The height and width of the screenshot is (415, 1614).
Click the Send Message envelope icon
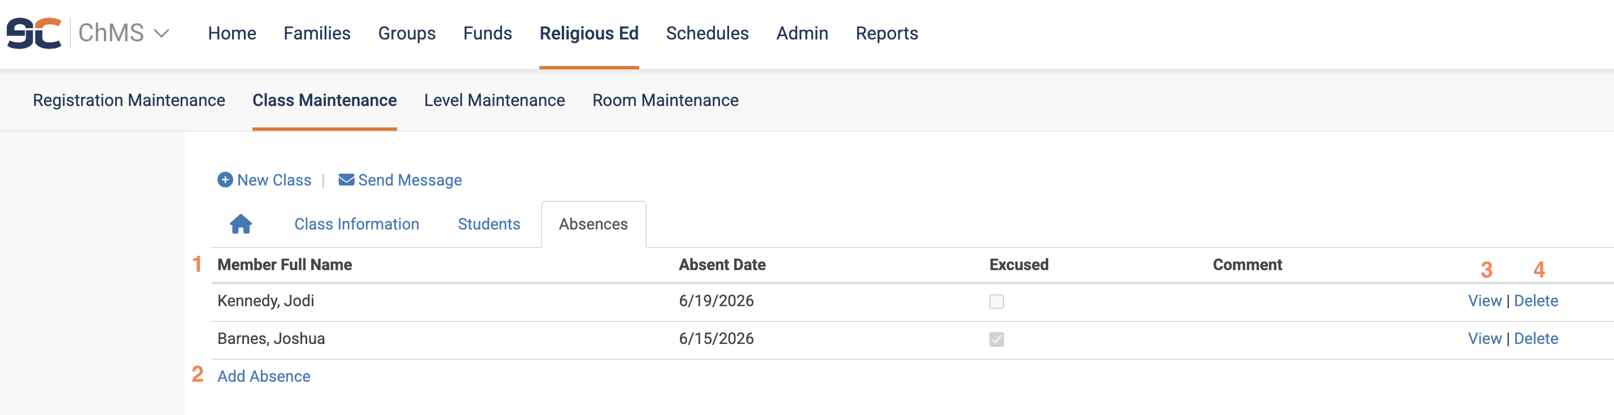coord(346,180)
